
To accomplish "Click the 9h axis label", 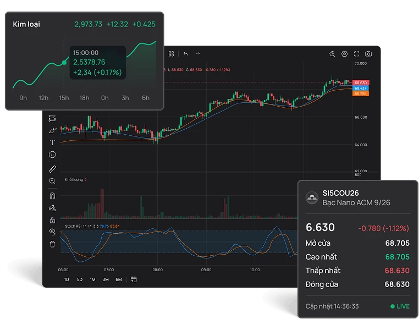I will tap(23, 98).
